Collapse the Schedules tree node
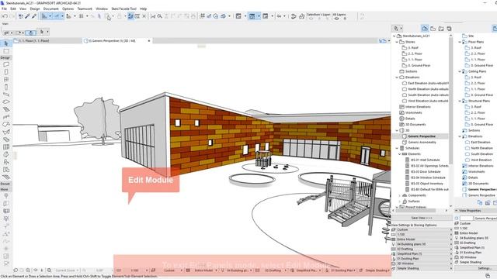 tap(397, 148)
